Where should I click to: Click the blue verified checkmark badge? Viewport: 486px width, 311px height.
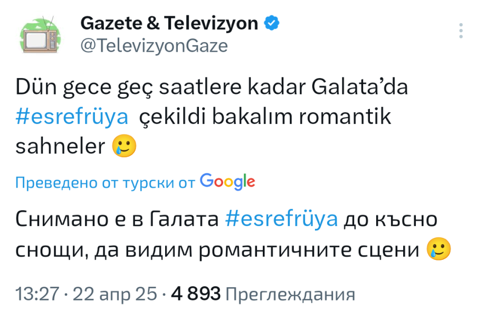coord(272,23)
